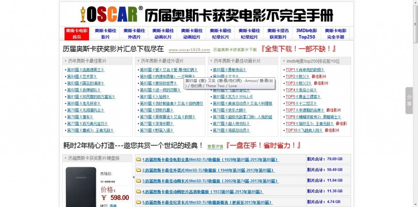Open 第84届《艺术家》 link
Viewport: 418px width, 207px height.
pyautogui.click(x=82, y=77)
